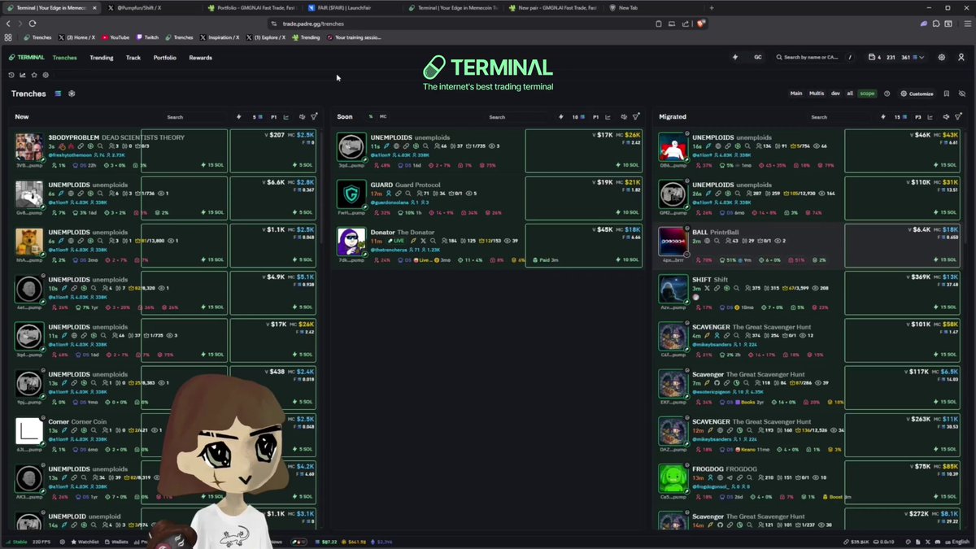Open the filter icon in the Soon column
This screenshot has height=549, width=976.
coord(636,117)
